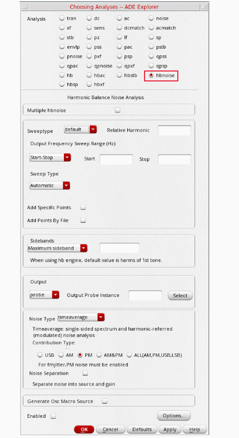
Task: Select the pss analysis radio button
Action: coord(89,47)
